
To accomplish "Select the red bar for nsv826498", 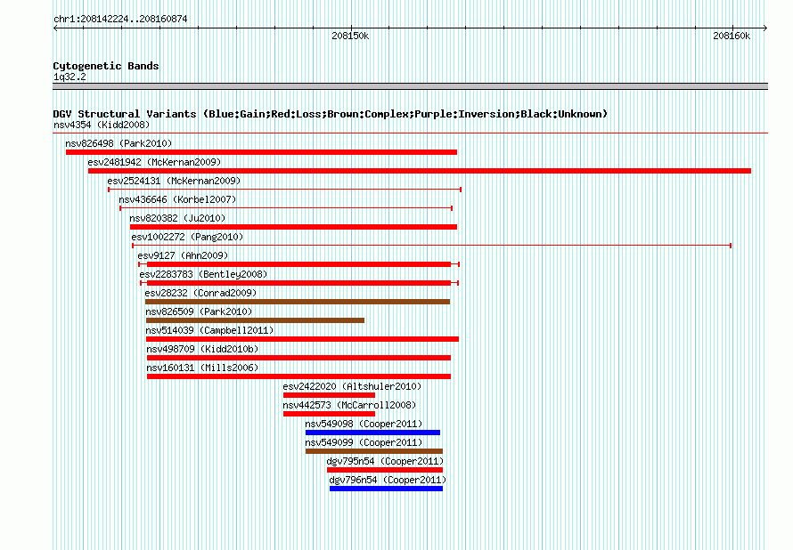I will 261,152.
